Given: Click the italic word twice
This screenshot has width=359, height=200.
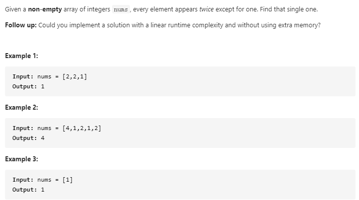Looking at the screenshot, I should tap(207, 9).
